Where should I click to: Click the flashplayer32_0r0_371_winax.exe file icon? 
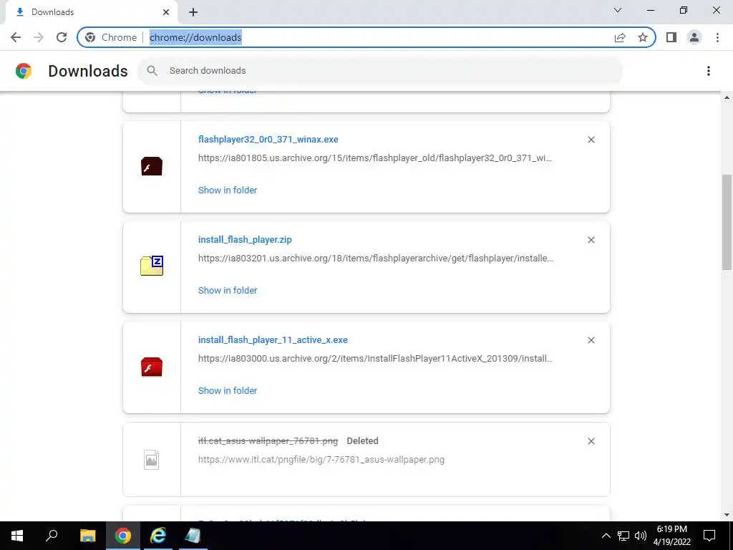(152, 166)
